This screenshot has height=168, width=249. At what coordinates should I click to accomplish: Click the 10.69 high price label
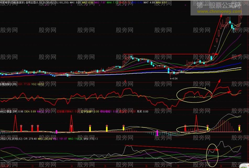coord(234,7)
